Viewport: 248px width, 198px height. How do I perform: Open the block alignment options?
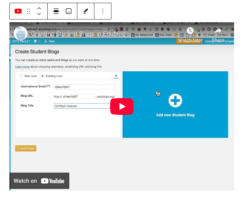coord(56,11)
